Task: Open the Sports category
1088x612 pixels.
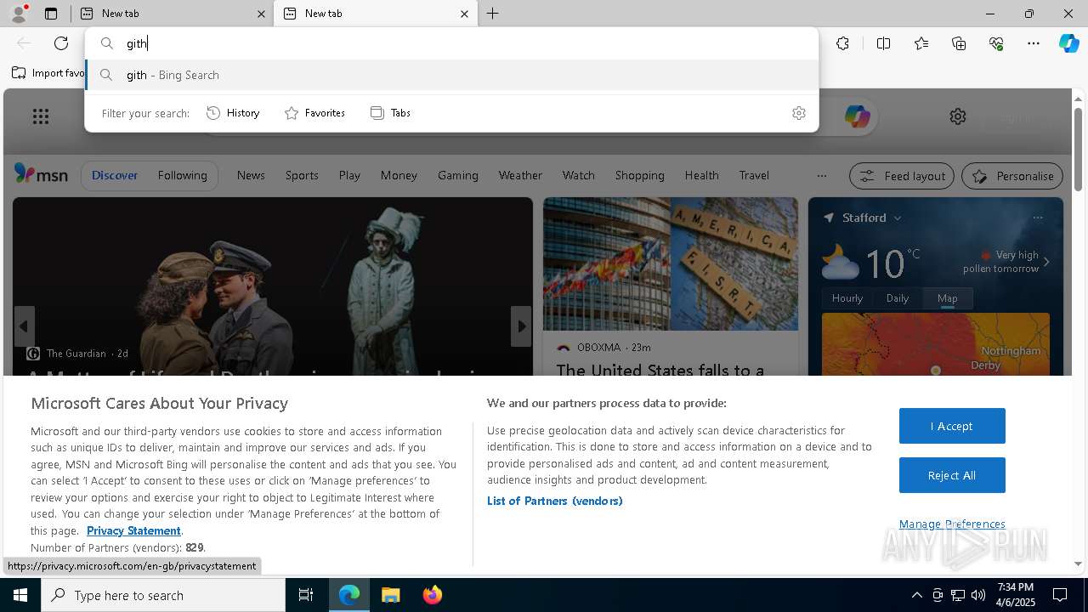Action: pyautogui.click(x=302, y=175)
